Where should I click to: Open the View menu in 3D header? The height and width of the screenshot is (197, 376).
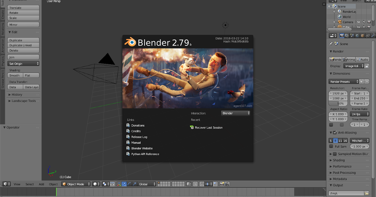point(17,184)
